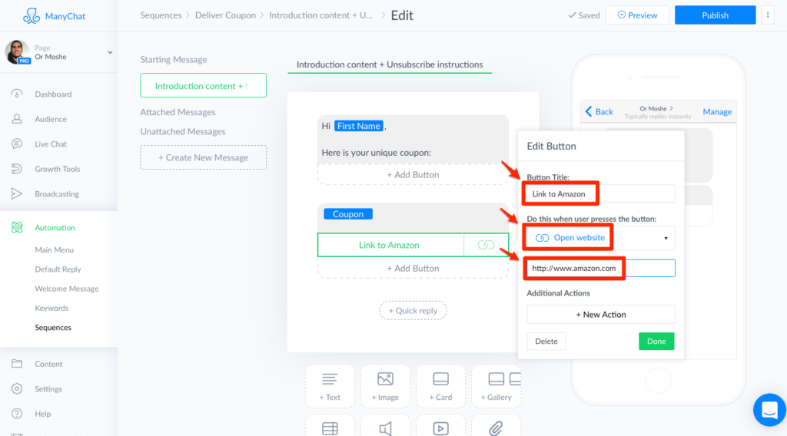Add a File attachment block icon
The width and height of the screenshot is (787, 436).
pyautogui.click(x=496, y=428)
